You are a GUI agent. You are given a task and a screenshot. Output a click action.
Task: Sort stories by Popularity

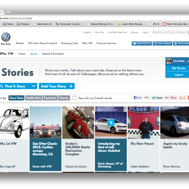pos(50,98)
